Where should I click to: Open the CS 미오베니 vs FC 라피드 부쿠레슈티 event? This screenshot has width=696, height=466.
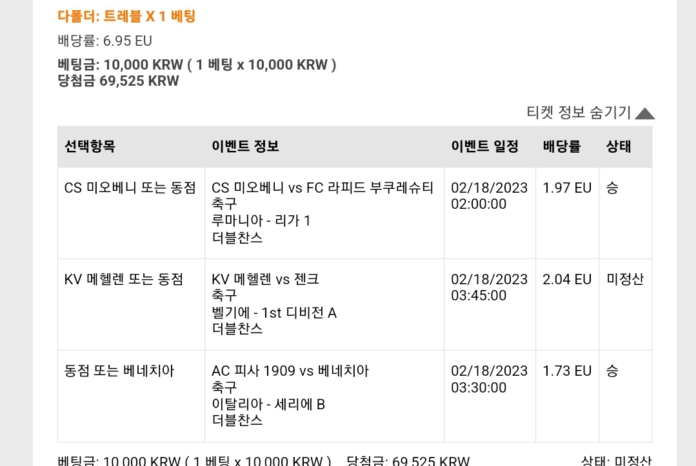[323, 188]
